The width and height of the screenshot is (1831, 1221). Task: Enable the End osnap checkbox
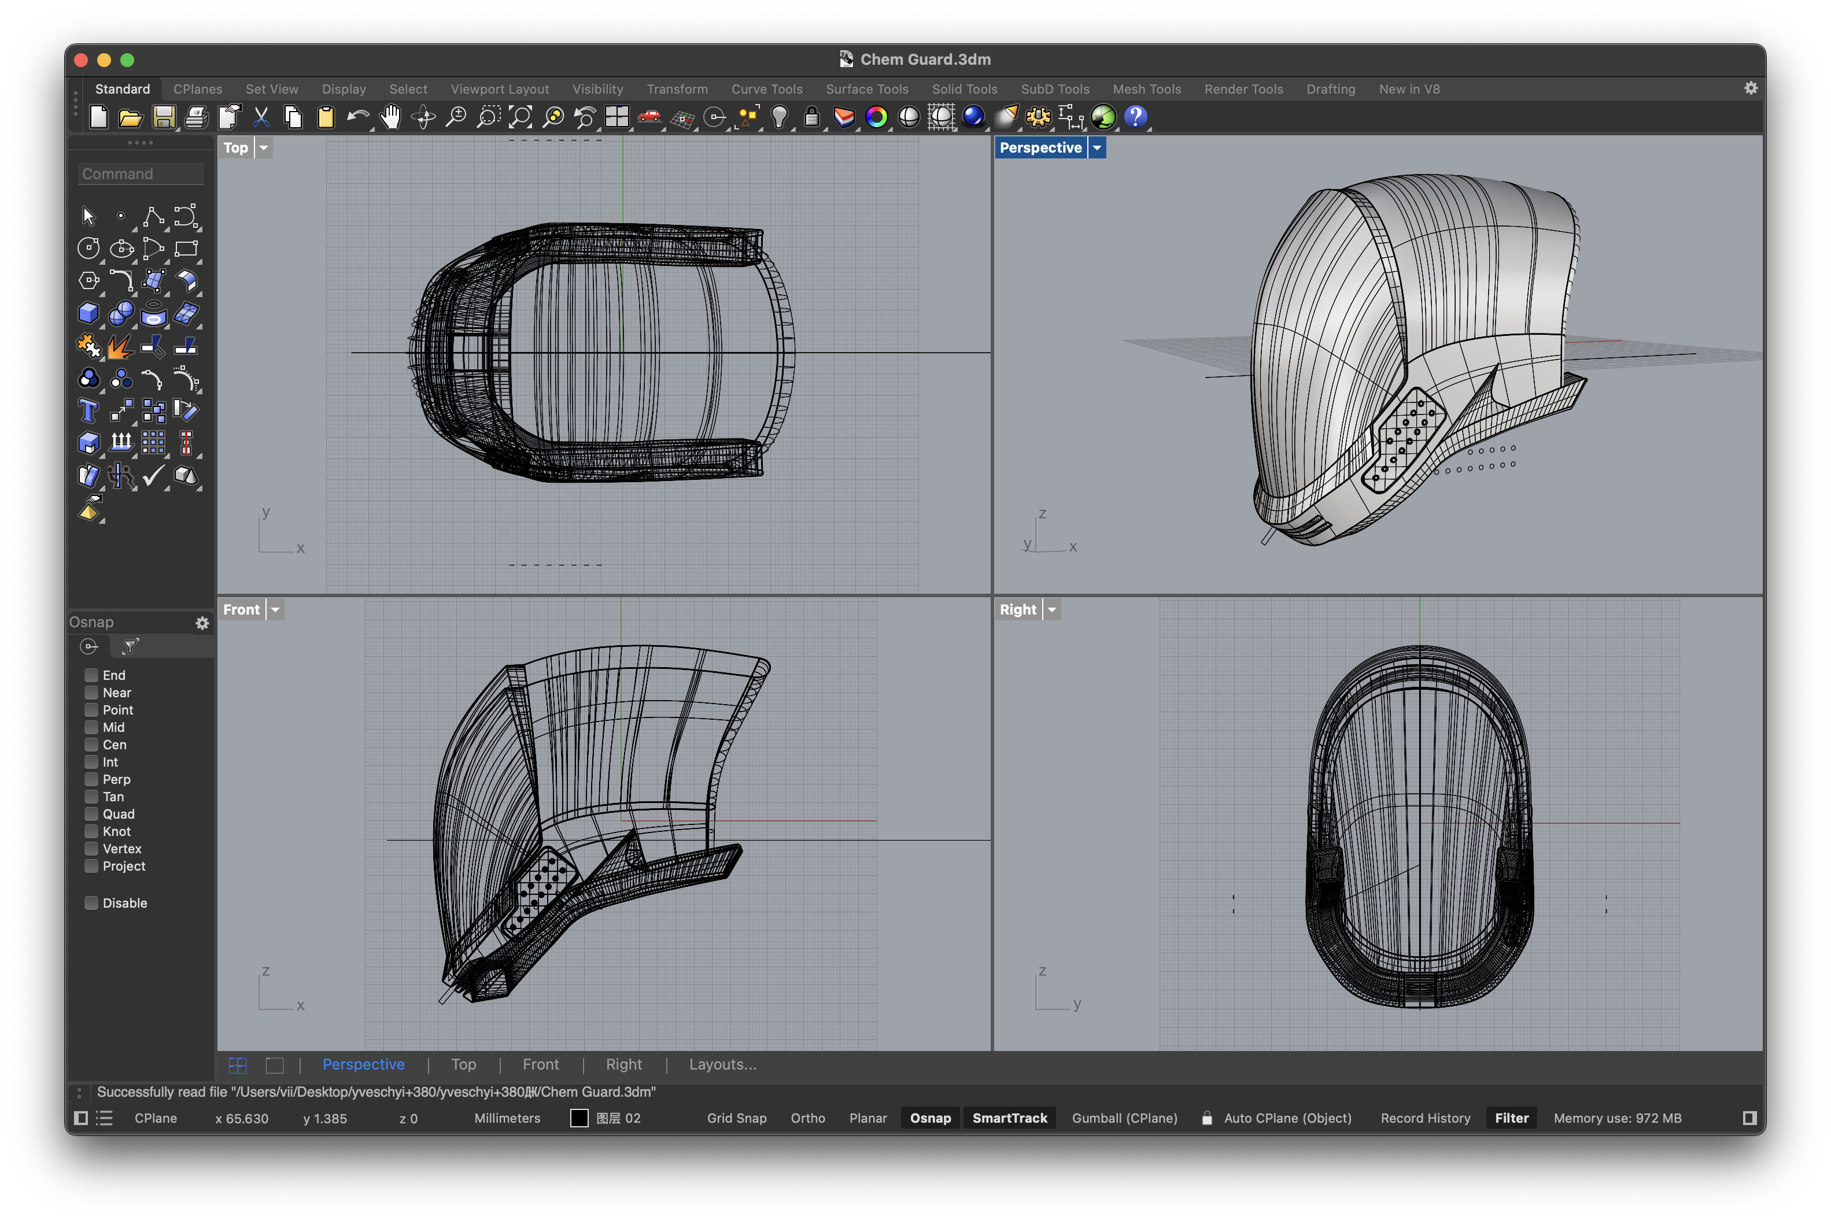pyautogui.click(x=91, y=675)
